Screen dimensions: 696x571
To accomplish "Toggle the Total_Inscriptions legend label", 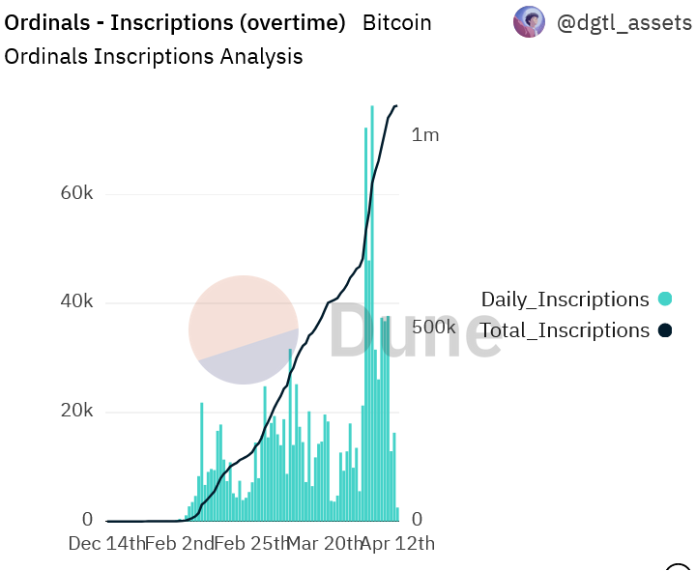I will coord(565,330).
